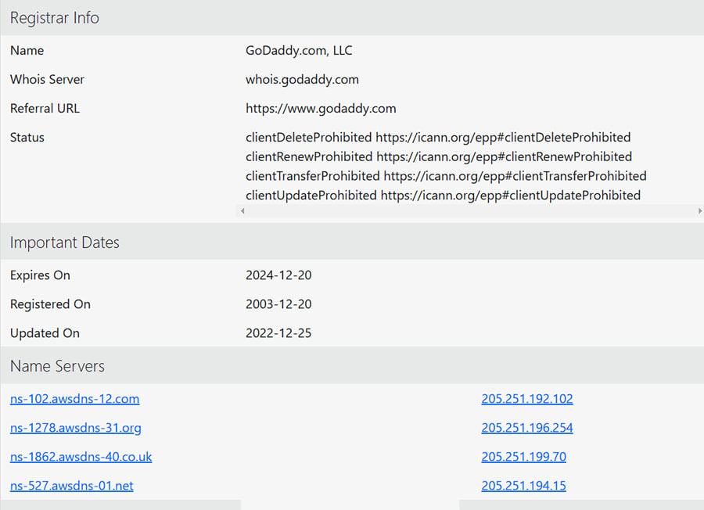The image size is (704, 510).
Task: Visit the ns-527.awsdns-01.net link
Action: pyautogui.click(x=71, y=486)
